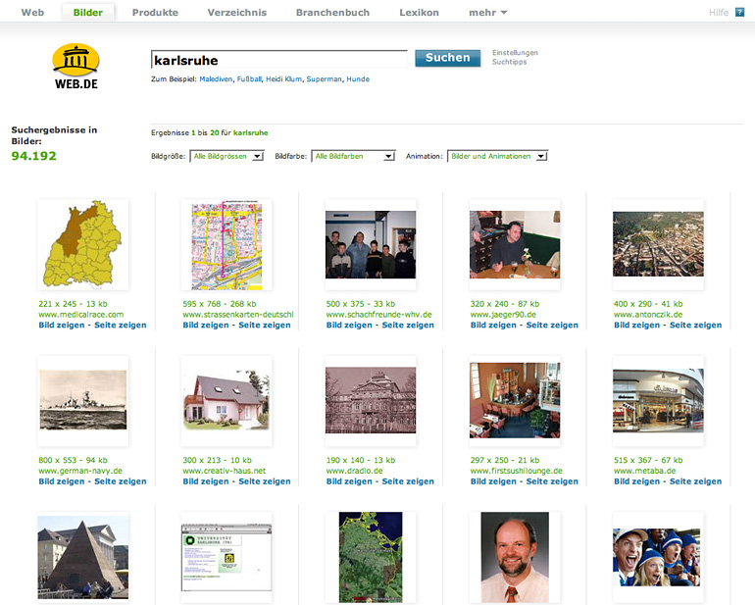Screen dimensions: 755x605
Task: Open the man at table thumbnail
Action: tap(515, 244)
